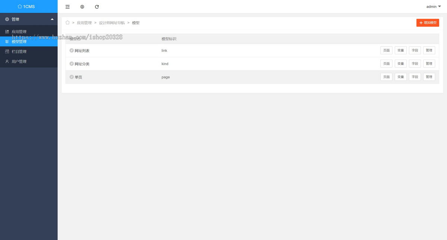Click the 增加模型 button
This screenshot has height=240, width=447.
click(x=428, y=23)
